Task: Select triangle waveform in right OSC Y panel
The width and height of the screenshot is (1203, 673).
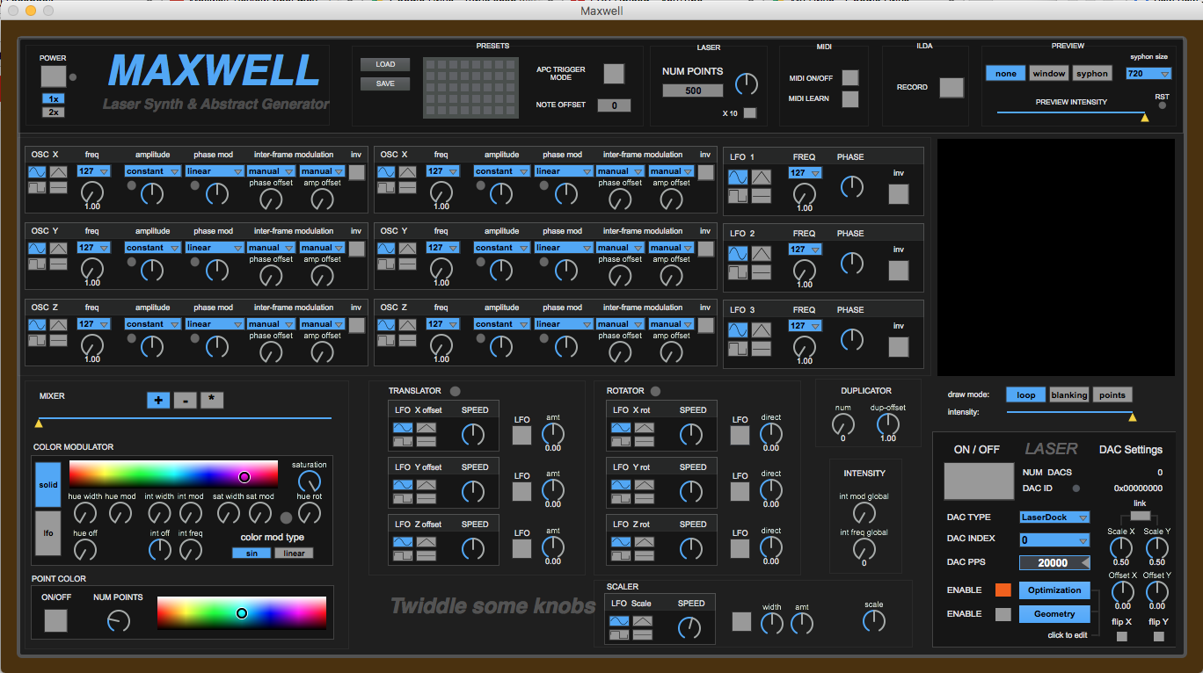Action: pyautogui.click(x=407, y=249)
